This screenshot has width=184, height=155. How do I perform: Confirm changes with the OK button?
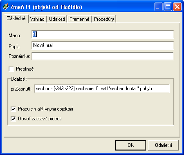pyautogui.click(x=130, y=145)
